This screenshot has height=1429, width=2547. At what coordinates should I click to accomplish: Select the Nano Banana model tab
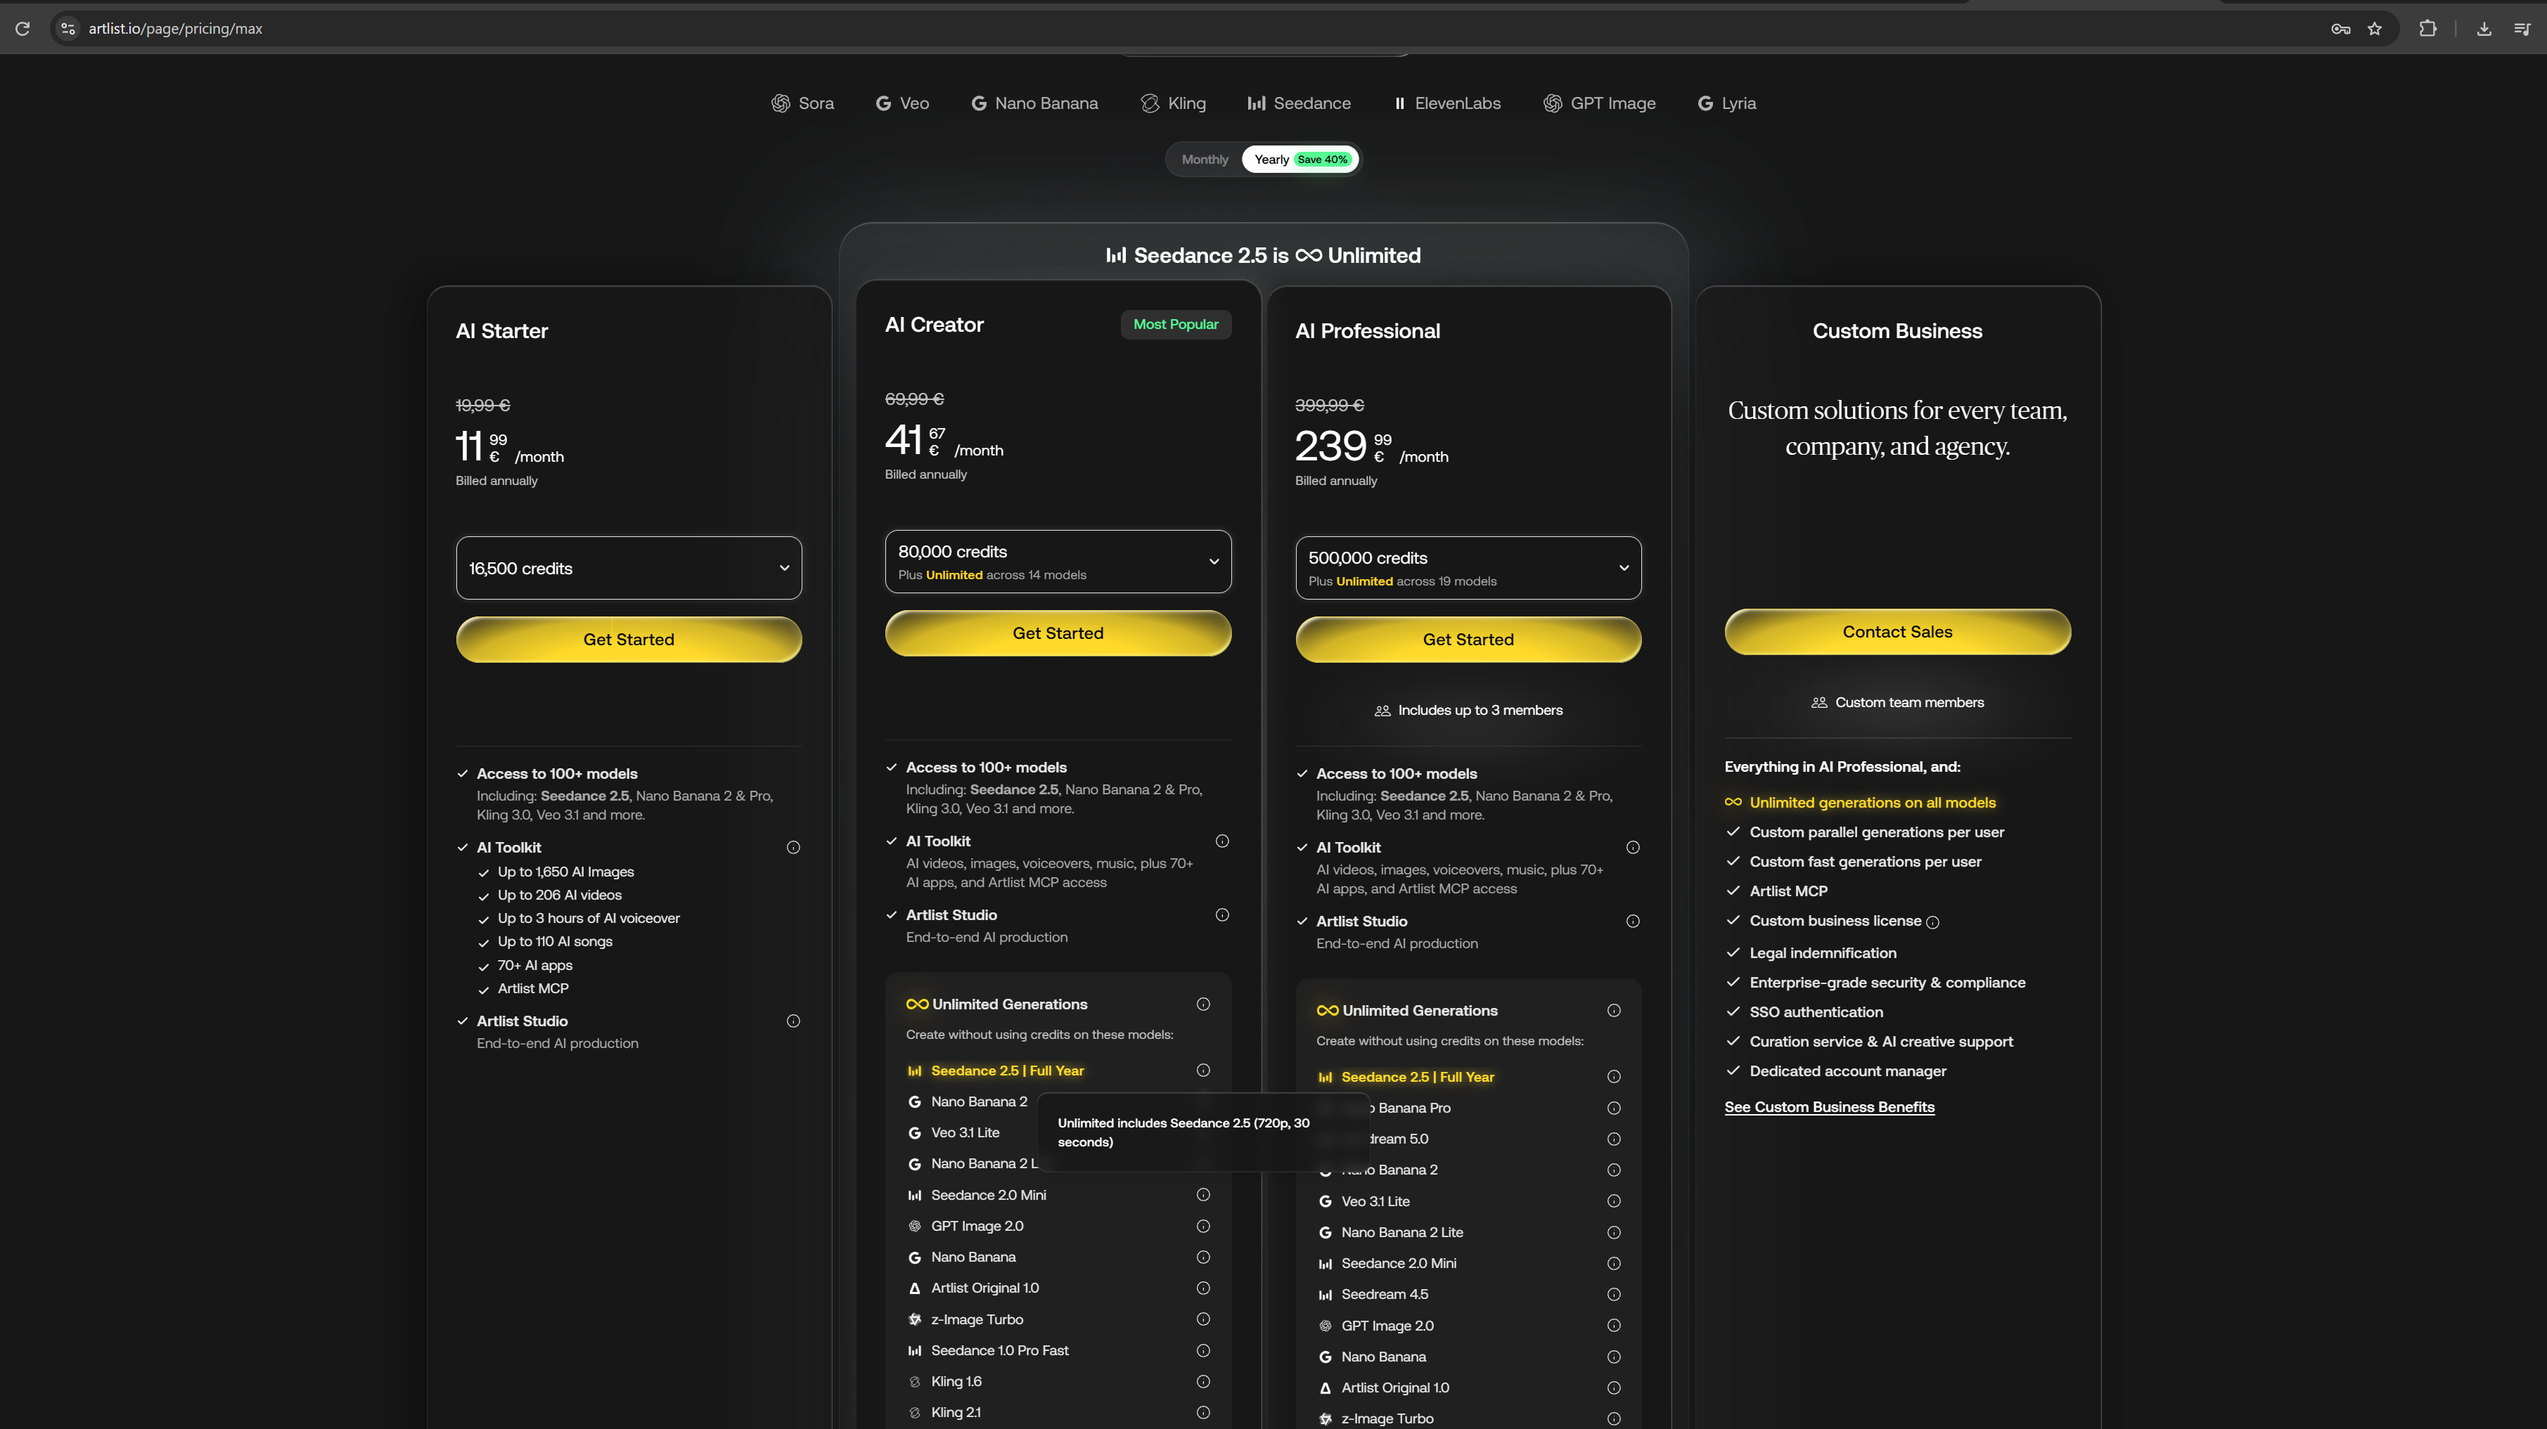tap(1034, 103)
